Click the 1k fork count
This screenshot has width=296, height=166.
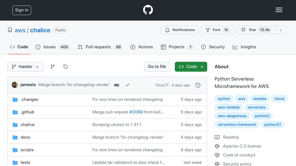pos(226,30)
